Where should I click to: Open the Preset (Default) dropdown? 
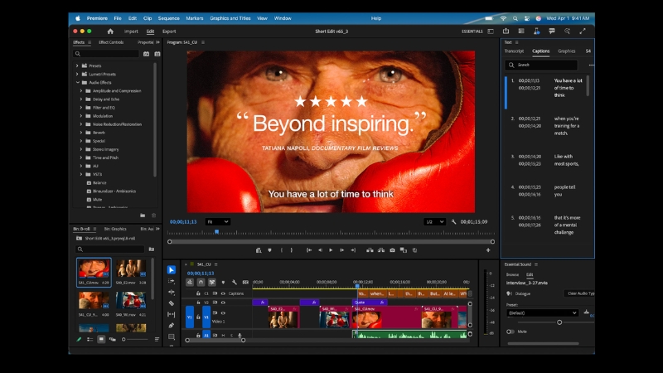point(543,312)
